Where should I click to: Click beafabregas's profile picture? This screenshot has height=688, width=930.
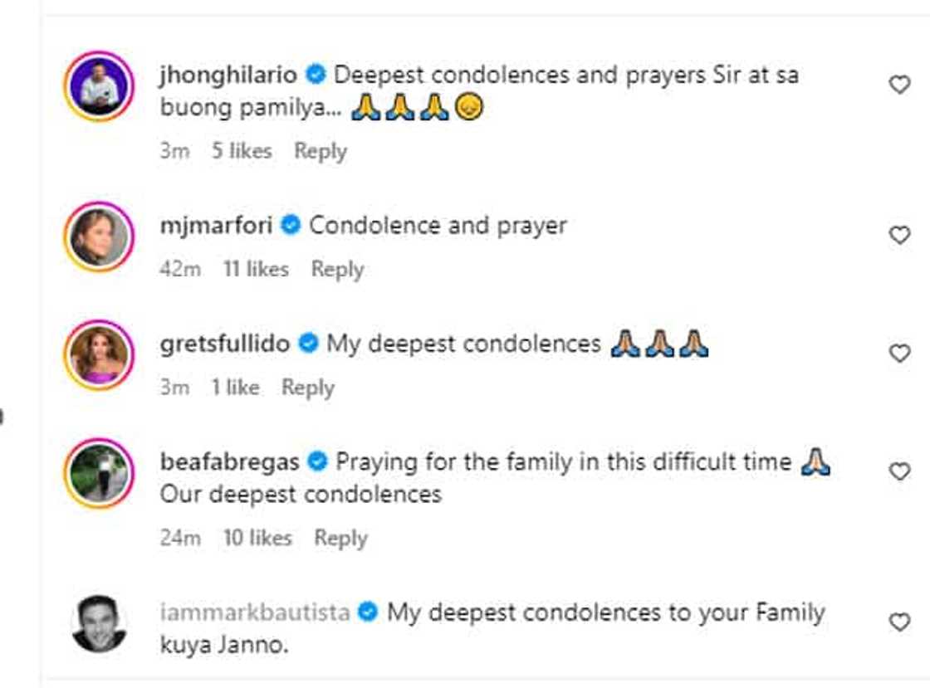click(99, 473)
